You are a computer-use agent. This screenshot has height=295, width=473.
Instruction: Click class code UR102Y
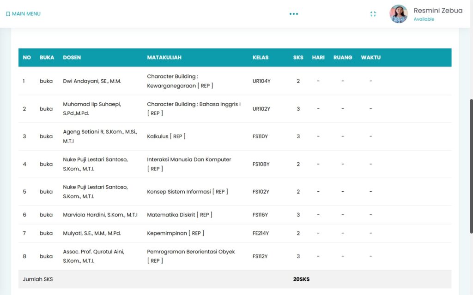(x=261, y=109)
